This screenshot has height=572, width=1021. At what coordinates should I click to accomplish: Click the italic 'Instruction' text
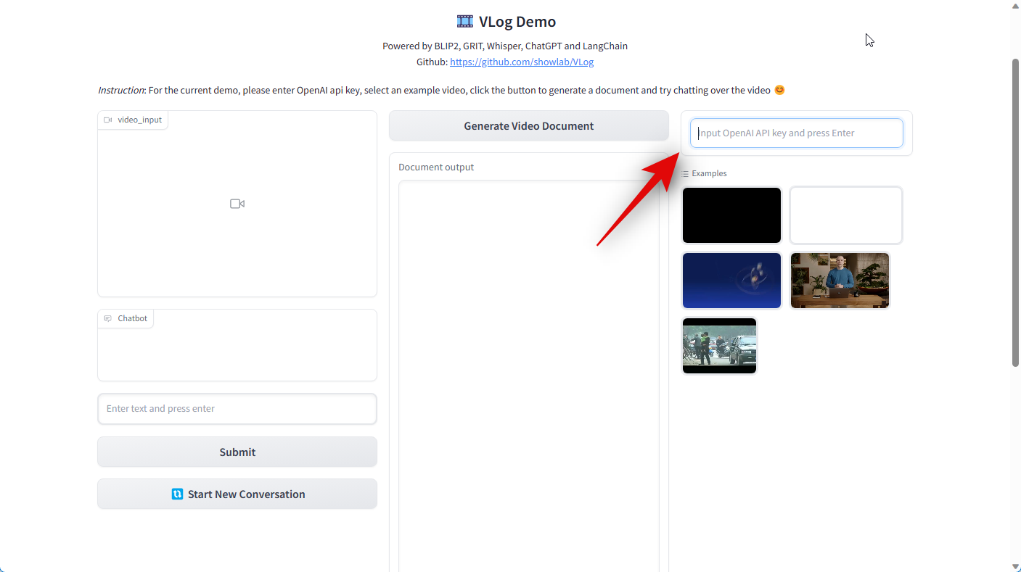pos(121,91)
